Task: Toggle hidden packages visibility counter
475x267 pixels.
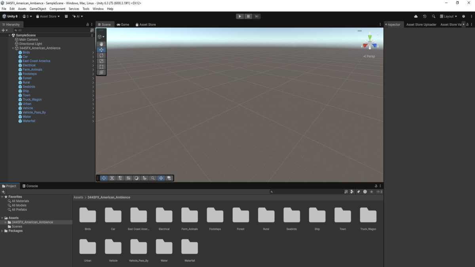Action: (379, 192)
